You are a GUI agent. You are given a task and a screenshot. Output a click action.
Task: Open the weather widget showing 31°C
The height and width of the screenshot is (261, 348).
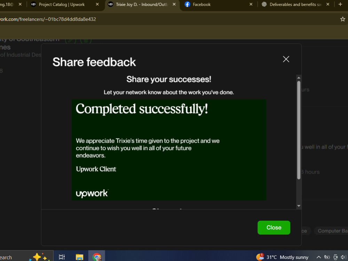coord(282,257)
